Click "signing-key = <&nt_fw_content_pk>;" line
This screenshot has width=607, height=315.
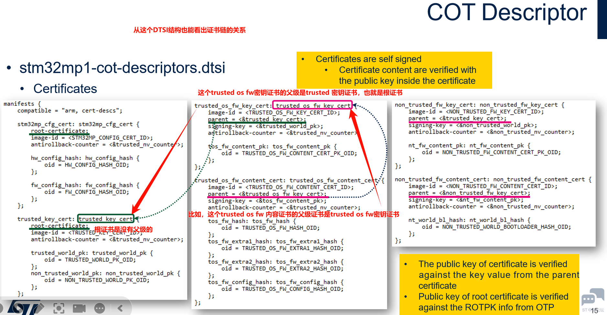466,200
